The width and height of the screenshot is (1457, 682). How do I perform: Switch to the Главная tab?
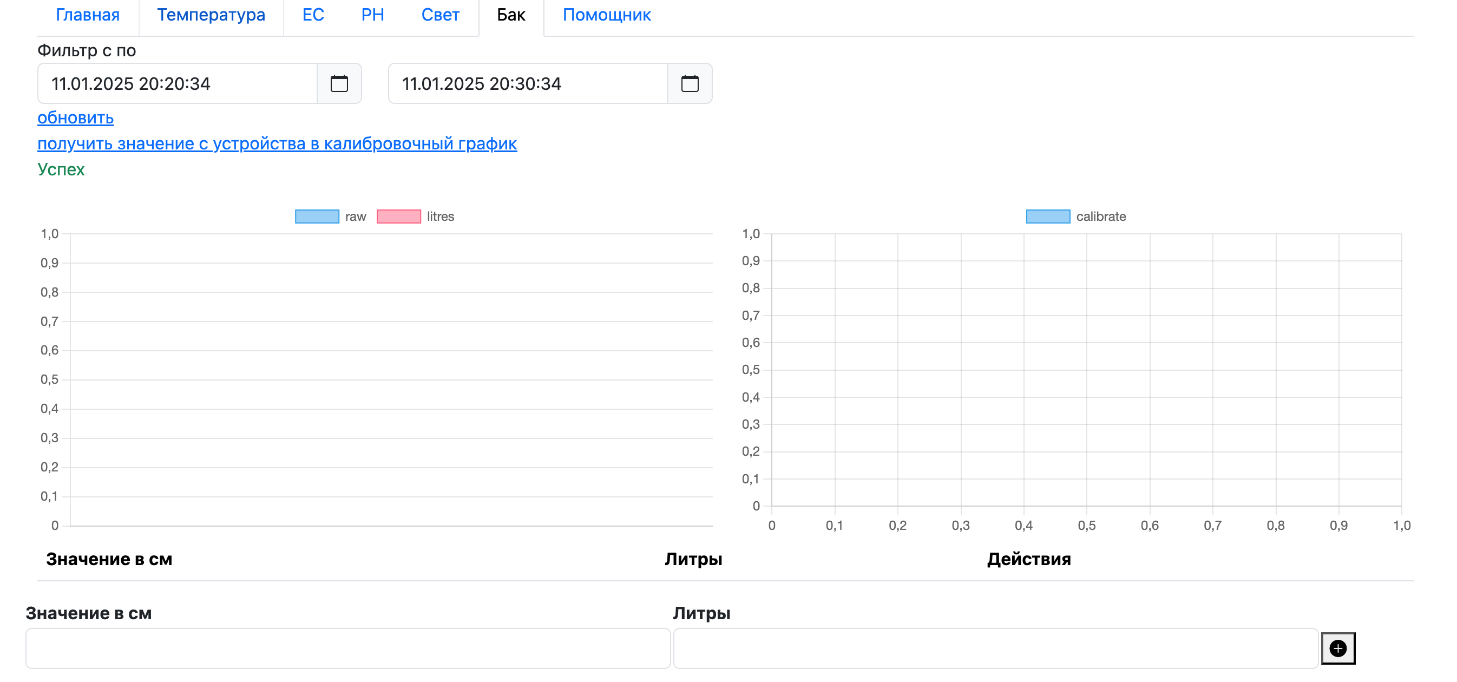88,15
